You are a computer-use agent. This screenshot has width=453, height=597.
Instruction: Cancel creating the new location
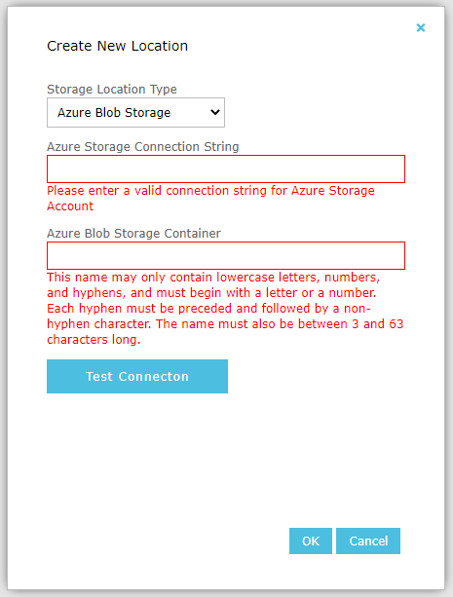(x=368, y=541)
